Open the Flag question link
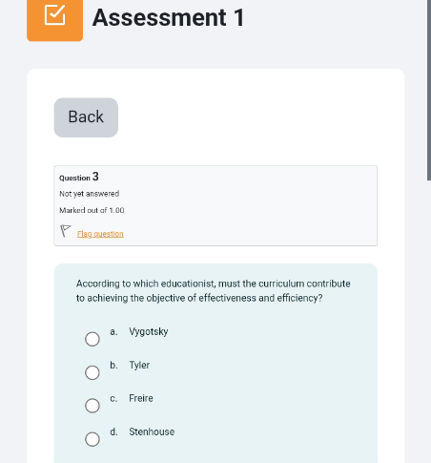The width and height of the screenshot is (431, 463). pyautogui.click(x=100, y=234)
